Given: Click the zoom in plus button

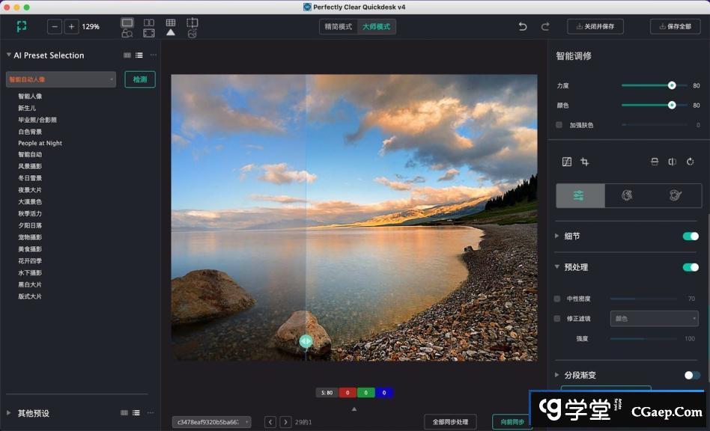Looking at the screenshot, I should (71, 27).
